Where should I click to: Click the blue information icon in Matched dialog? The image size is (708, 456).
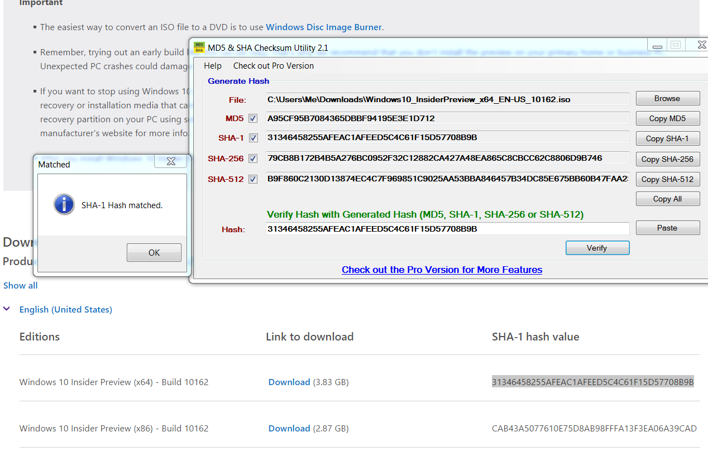pyautogui.click(x=64, y=204)
